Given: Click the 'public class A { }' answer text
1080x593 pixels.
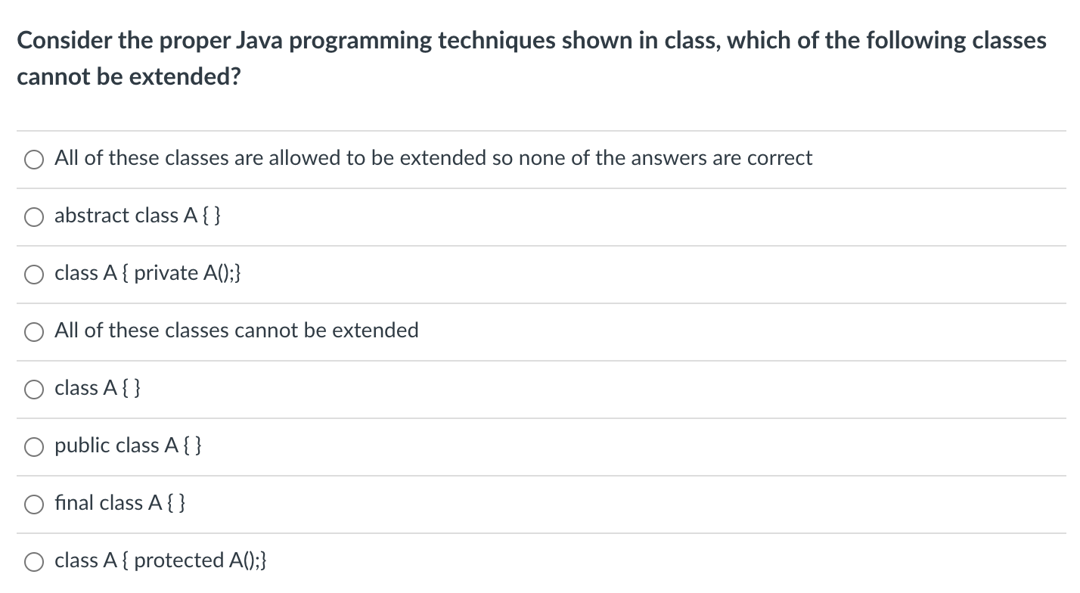Looking at the screenshot, I should tap(127, 446).
